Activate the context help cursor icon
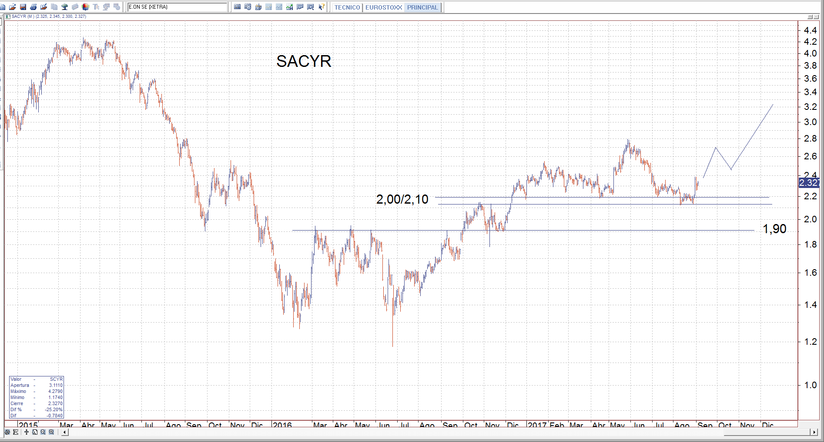This screenshot has height=442, width=824. (x=322, y=7)
